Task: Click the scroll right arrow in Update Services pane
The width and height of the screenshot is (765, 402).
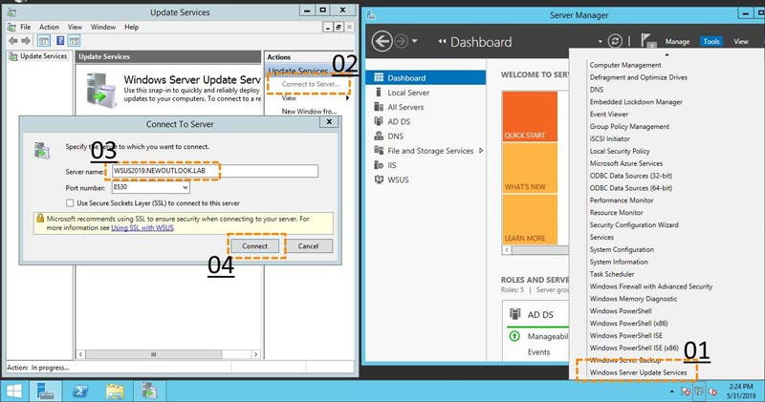Action: [x=255, y=354]
